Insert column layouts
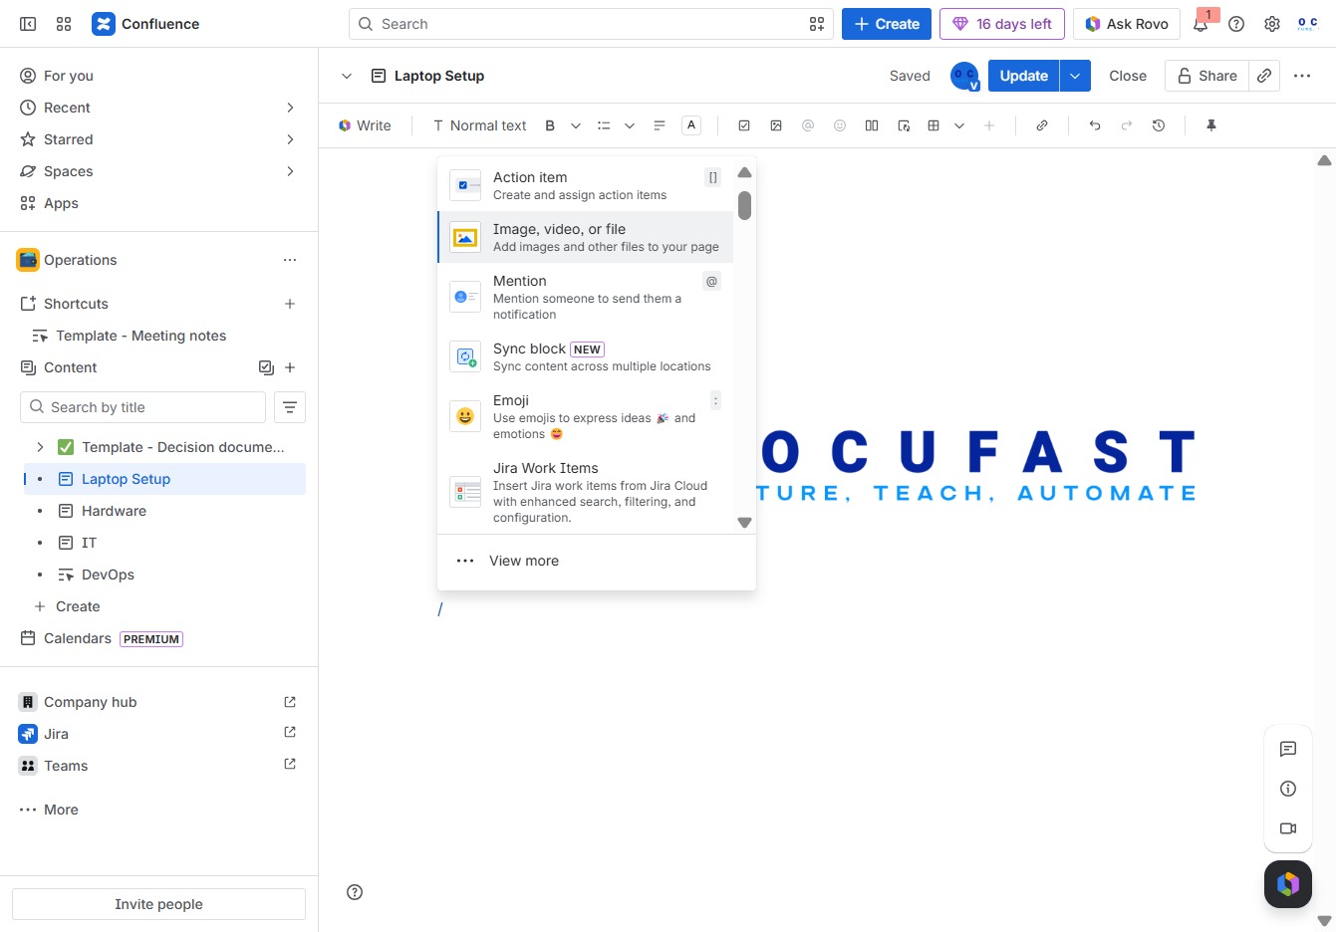The image size is (1336, 932). (x=872, y=125)
